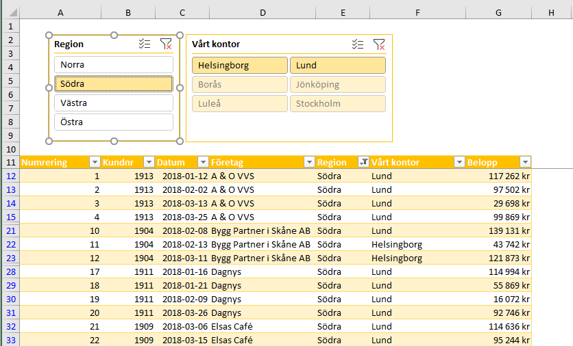The height and width of the screenshot is (346, 573).
Task: Clear filter in Region slicer
Action: click(x=166, y=44)
